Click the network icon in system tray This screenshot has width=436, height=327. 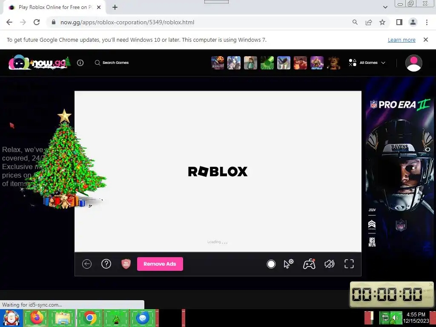tap(385, 318)
